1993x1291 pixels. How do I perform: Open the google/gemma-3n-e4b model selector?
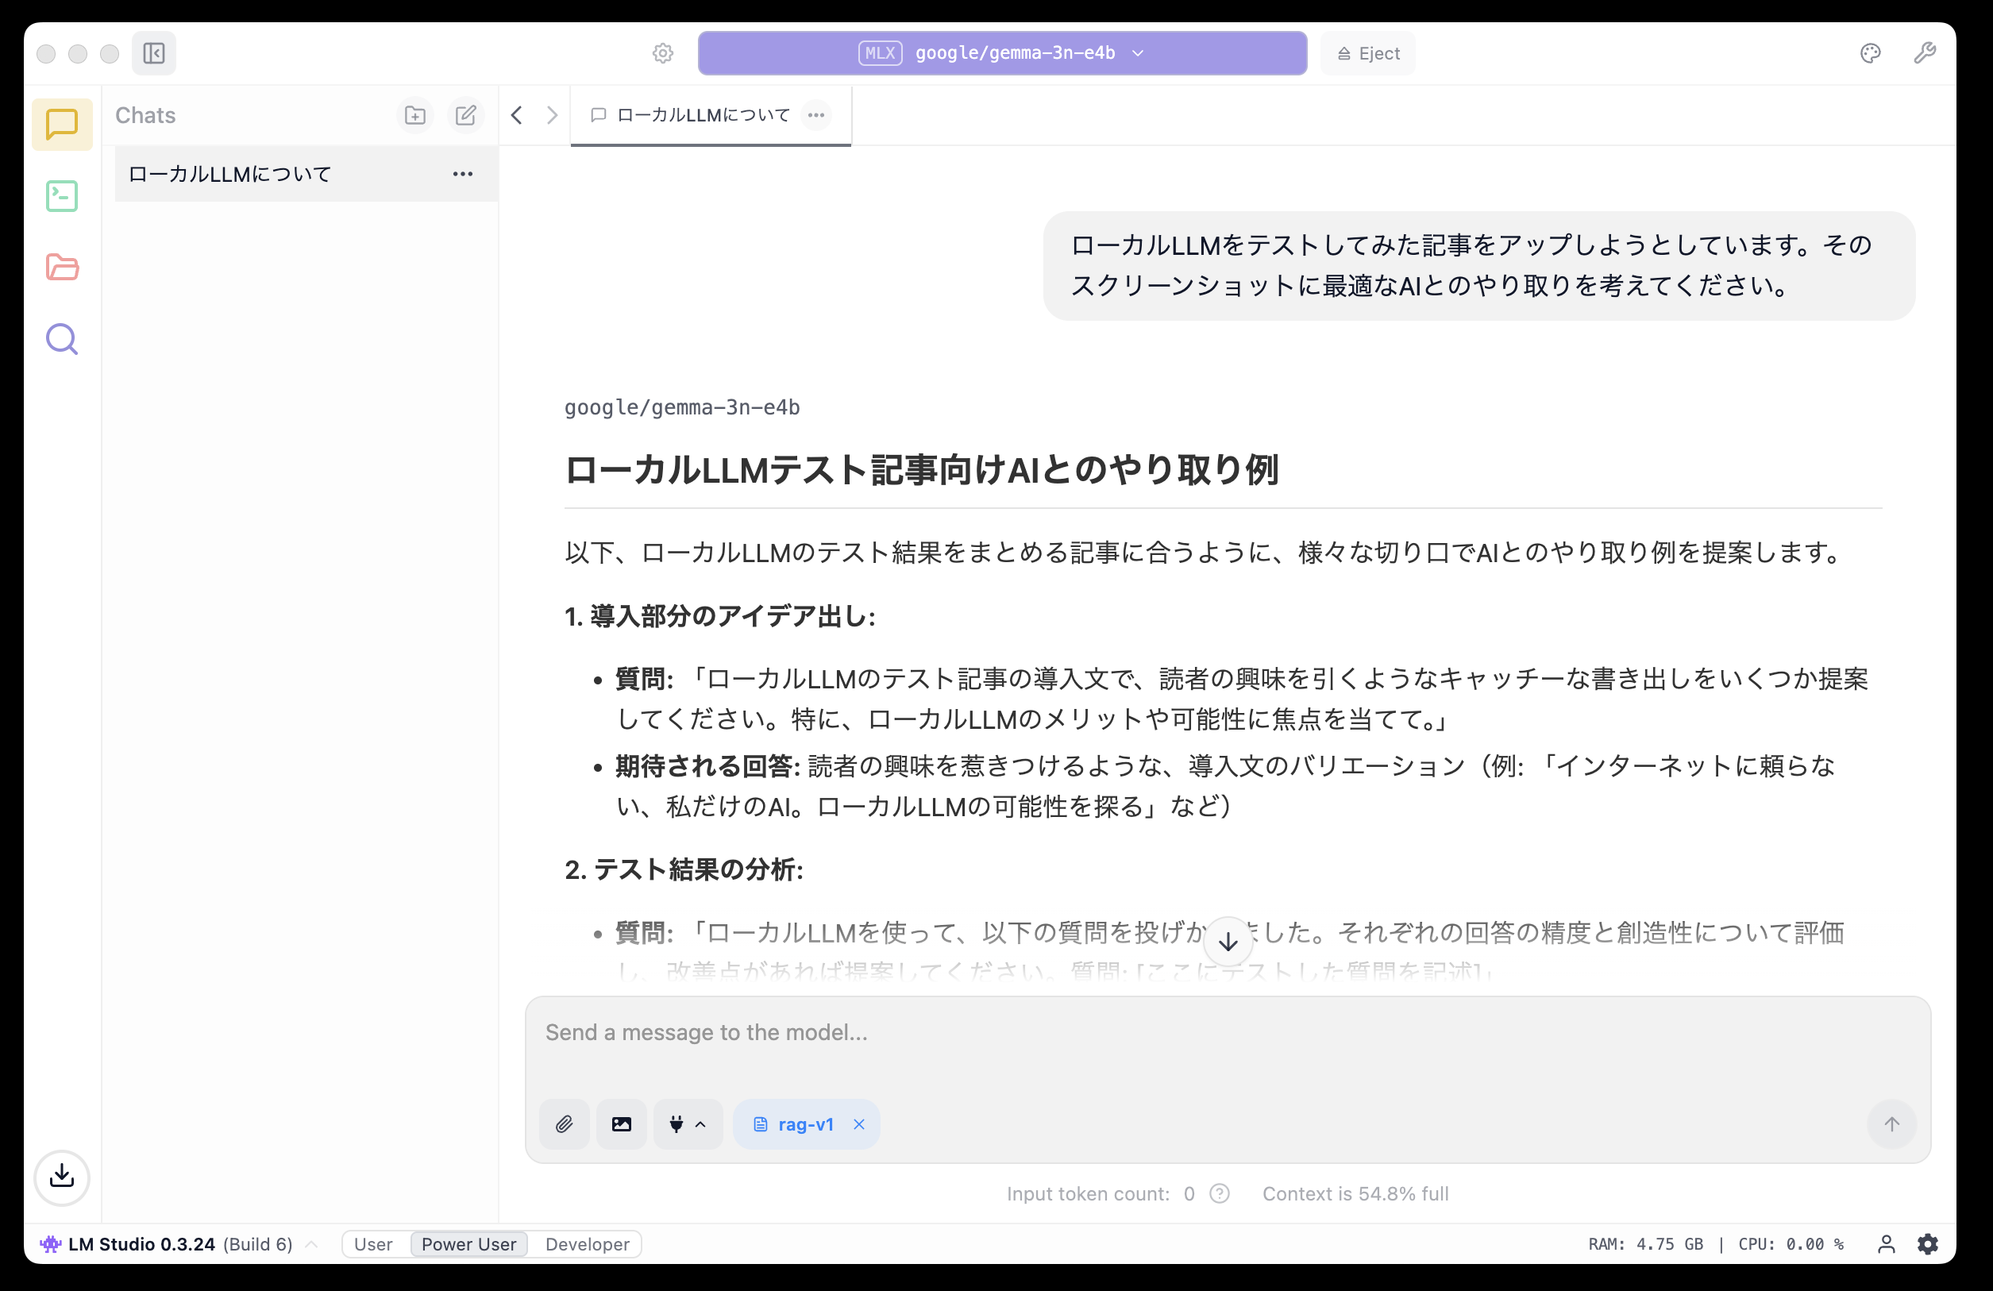1002,53
